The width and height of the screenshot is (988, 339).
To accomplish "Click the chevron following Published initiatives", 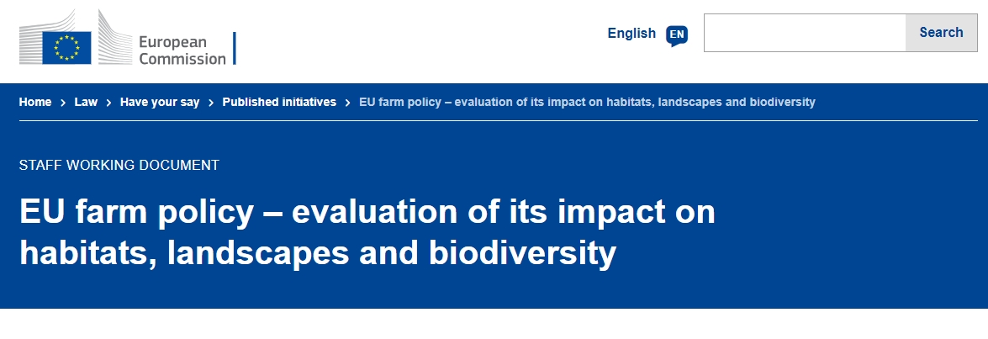I will (348, 103).
